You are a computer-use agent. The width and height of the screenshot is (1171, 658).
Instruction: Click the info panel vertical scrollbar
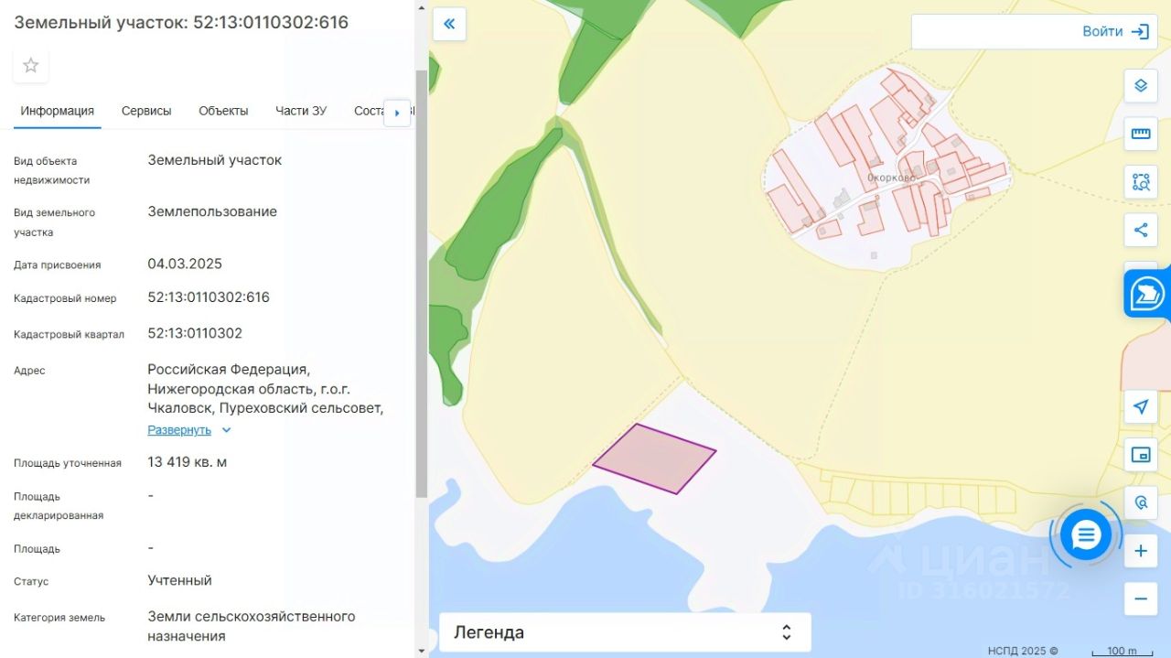pos(421,284)
